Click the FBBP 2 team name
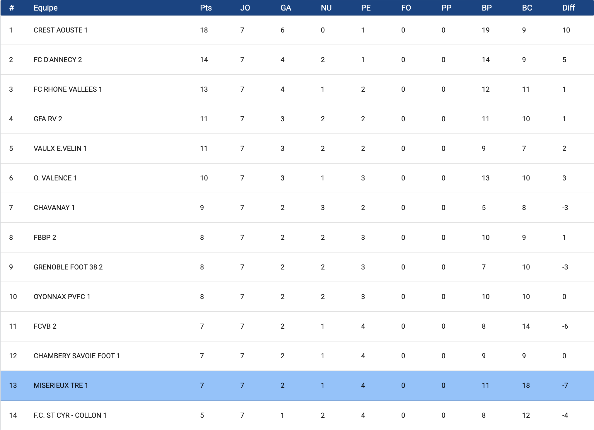Image resolution: width=594 pixels, height=430 pixels. 45,238
